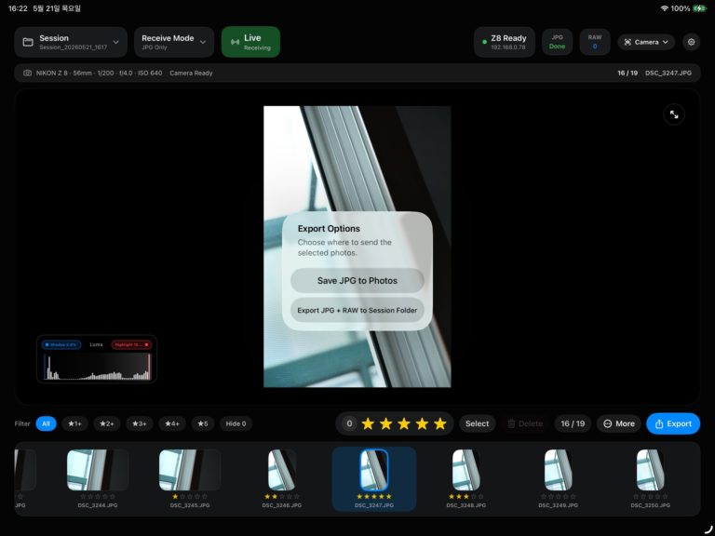715x536 pixels.
Task: Open settings with the gear icon
Action: (692, 42)
